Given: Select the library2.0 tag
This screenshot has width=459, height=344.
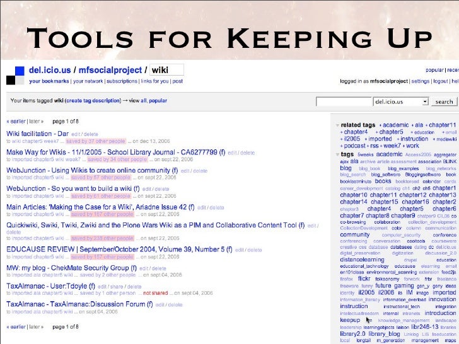Looking at the screenshot, I should click(x=352, y=334).
